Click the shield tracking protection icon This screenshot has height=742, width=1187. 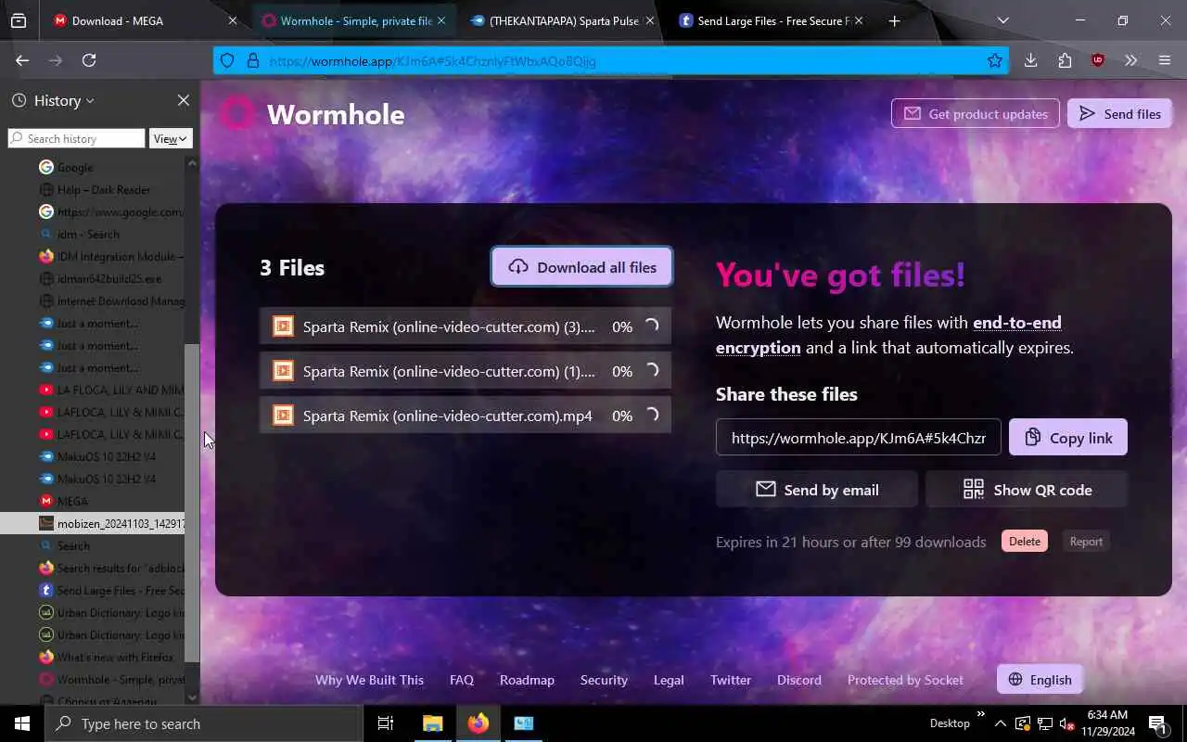coord(227,60)
